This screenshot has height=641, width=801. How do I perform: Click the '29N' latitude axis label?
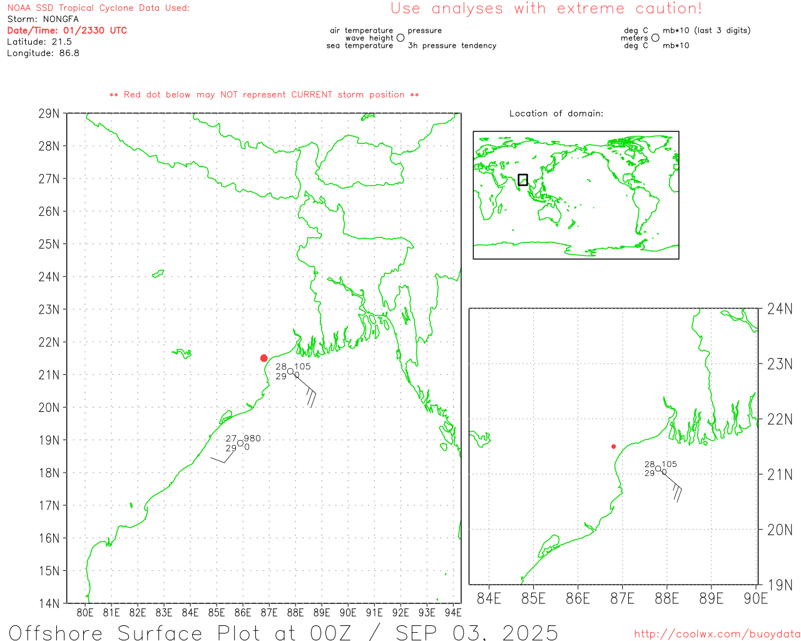point(49,113)
